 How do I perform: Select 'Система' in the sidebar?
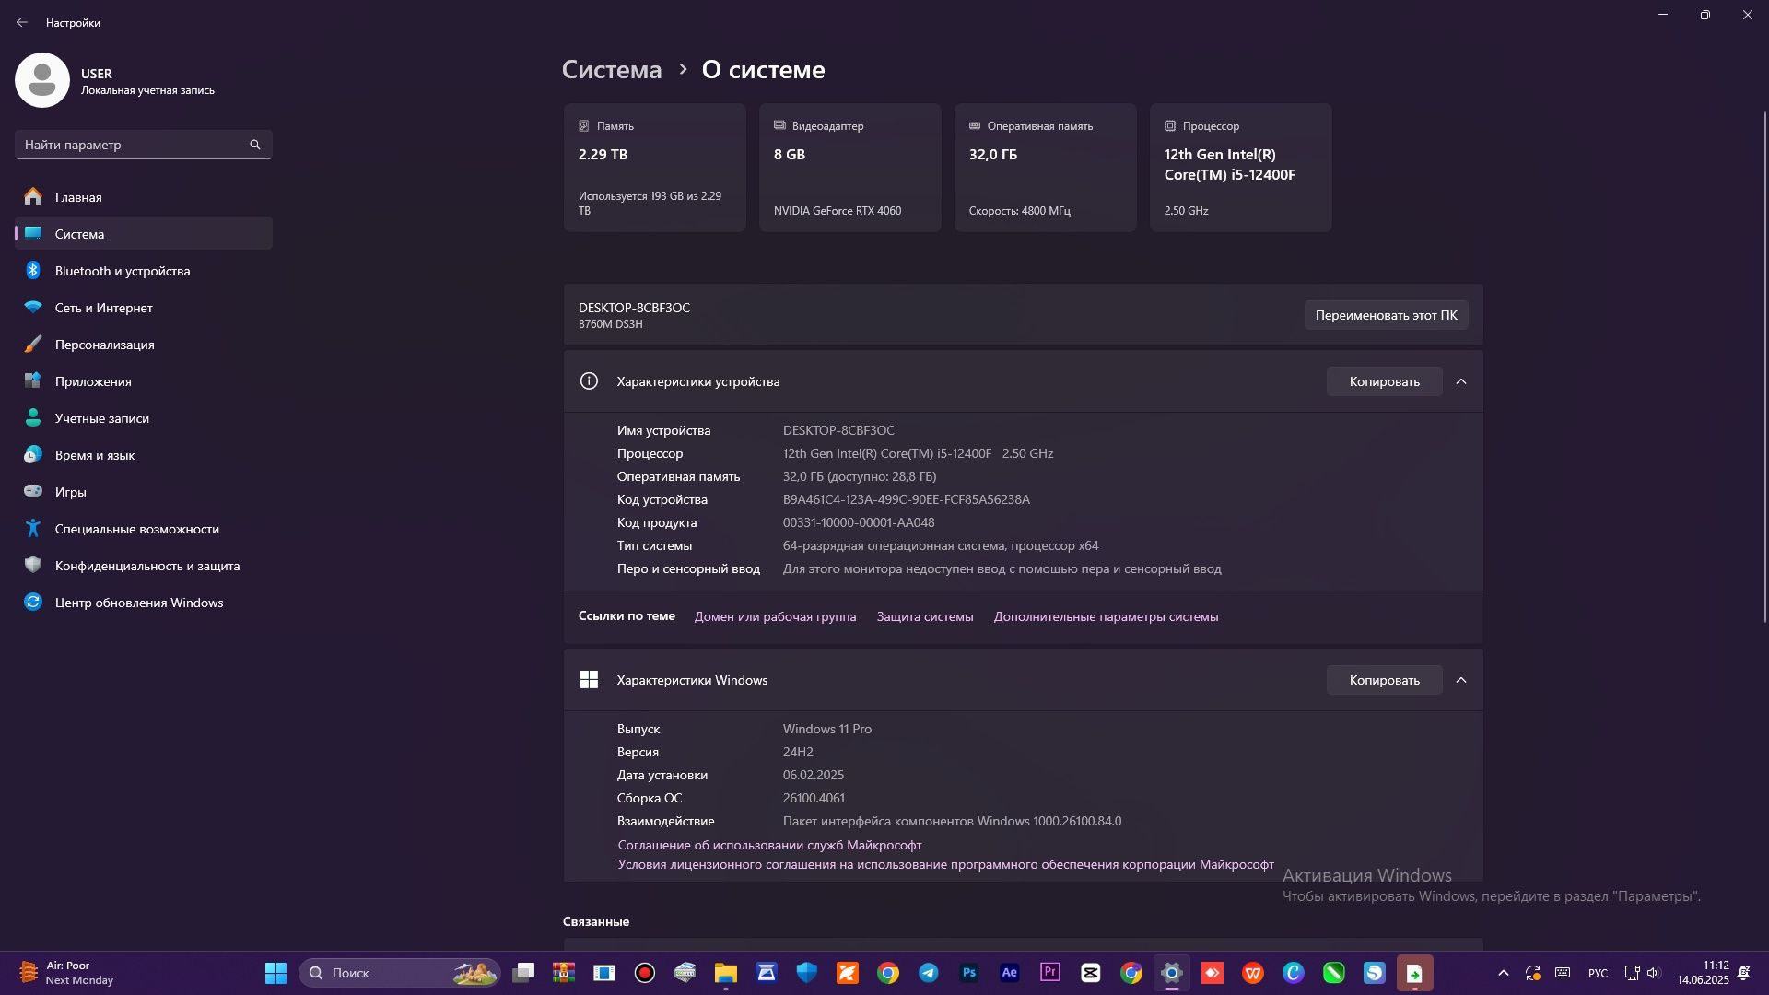coord(144,234)
